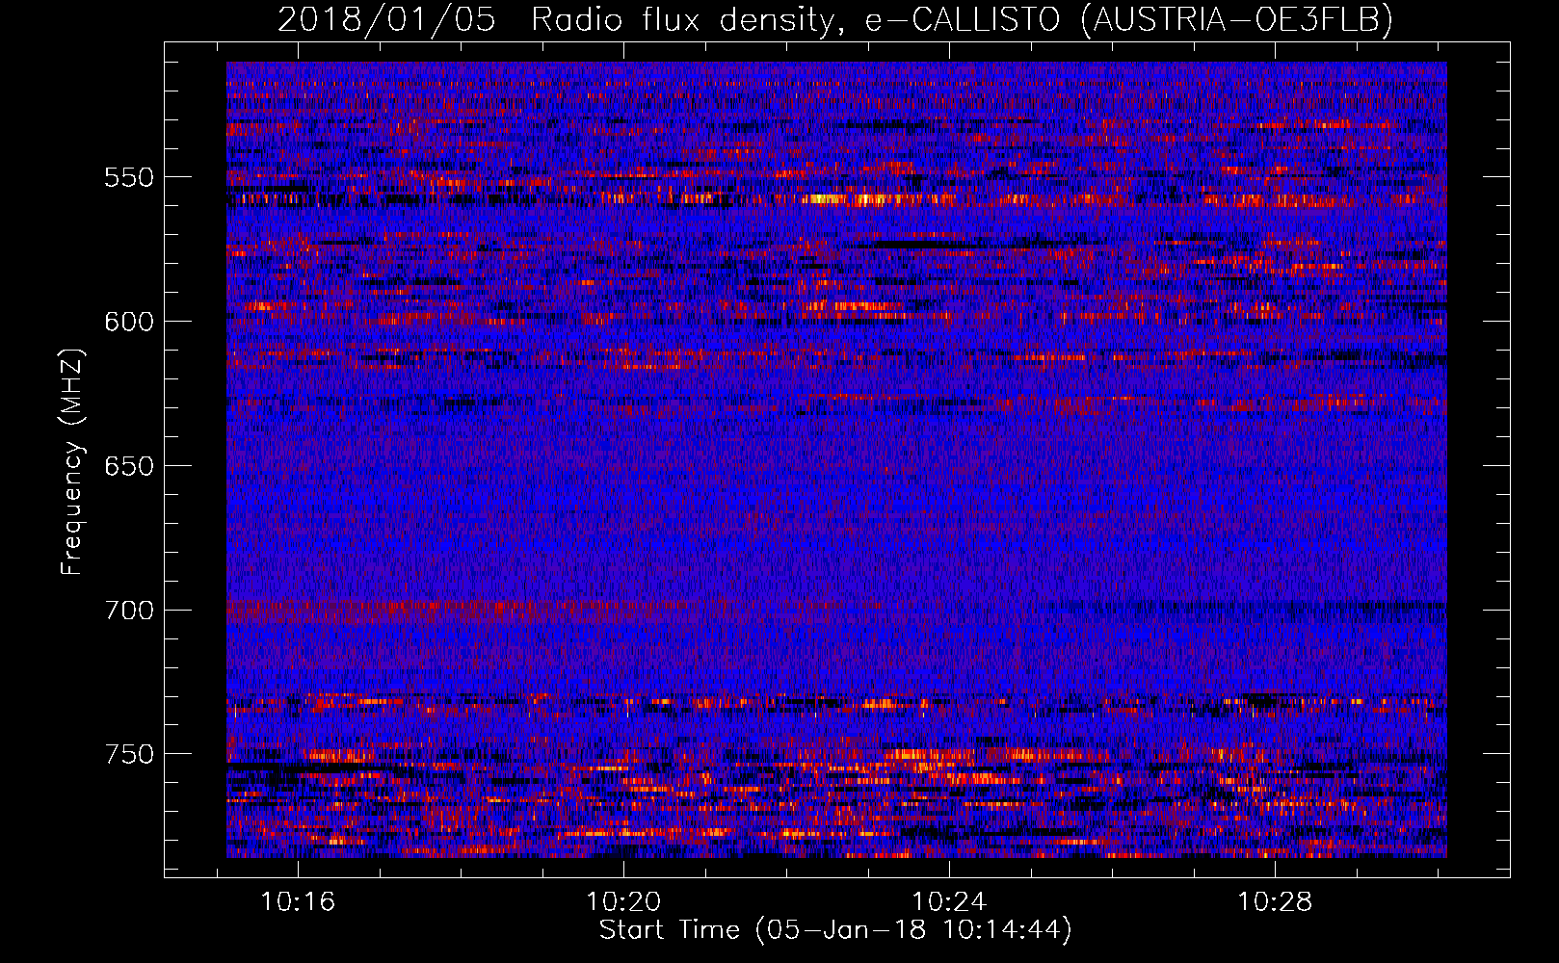Click the 650 frequency tick label
The width and height of the screenshot is (1559, 963).
[x=129, y=466]
